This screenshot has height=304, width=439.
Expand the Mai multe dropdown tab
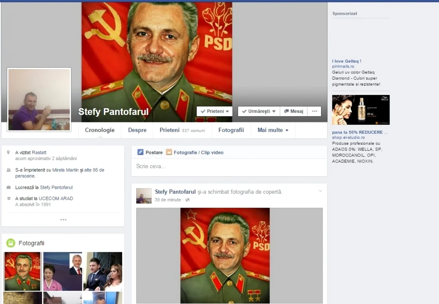coord(273,130)
